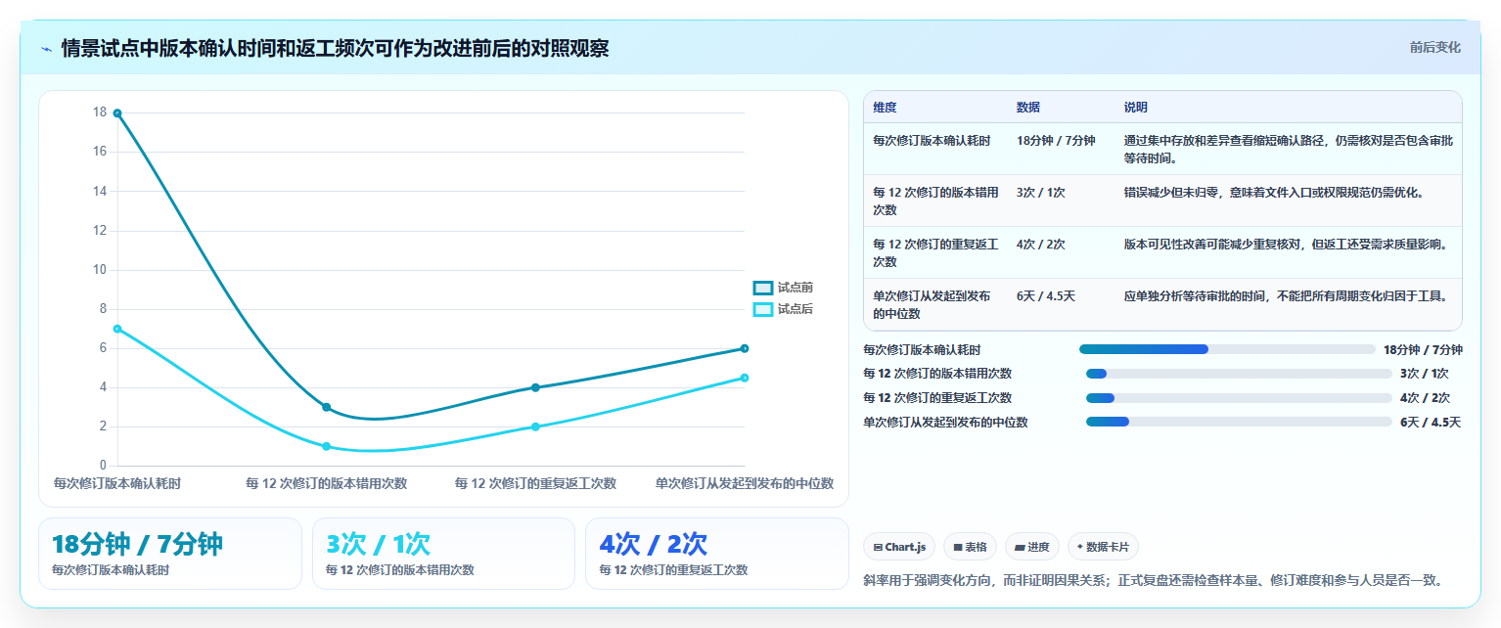The height and width of the screenshot is (628, 1501).
Task: Click the 18分钟 / 7分钟 value beside the progress bar
Action: coord(1423,349)
